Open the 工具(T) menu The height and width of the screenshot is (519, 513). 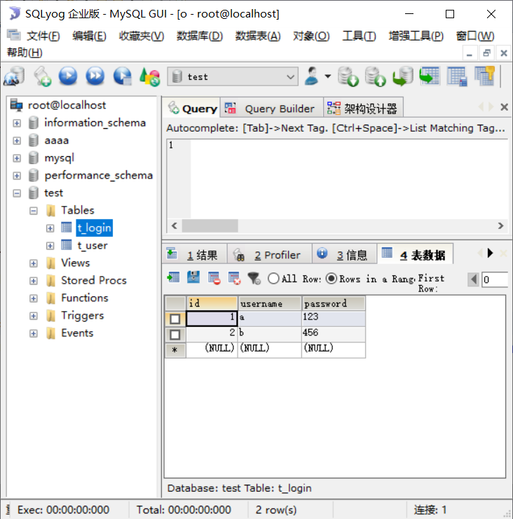point(359,36)
